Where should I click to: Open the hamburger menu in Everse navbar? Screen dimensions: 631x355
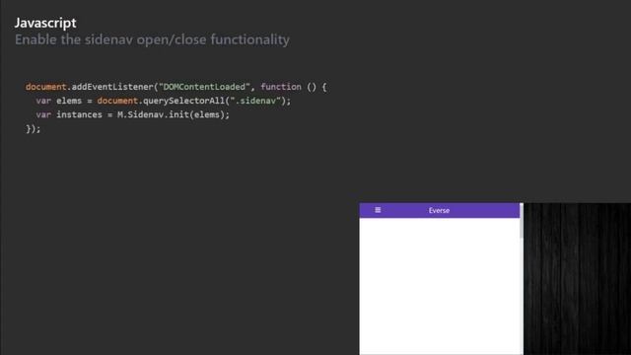378,210
